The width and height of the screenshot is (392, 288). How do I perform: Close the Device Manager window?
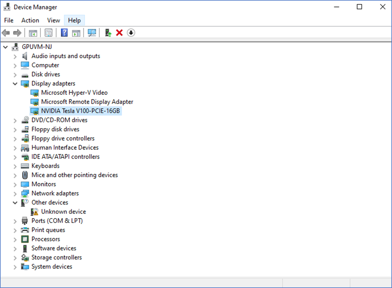pyautogui.click(x=383, y=7)
